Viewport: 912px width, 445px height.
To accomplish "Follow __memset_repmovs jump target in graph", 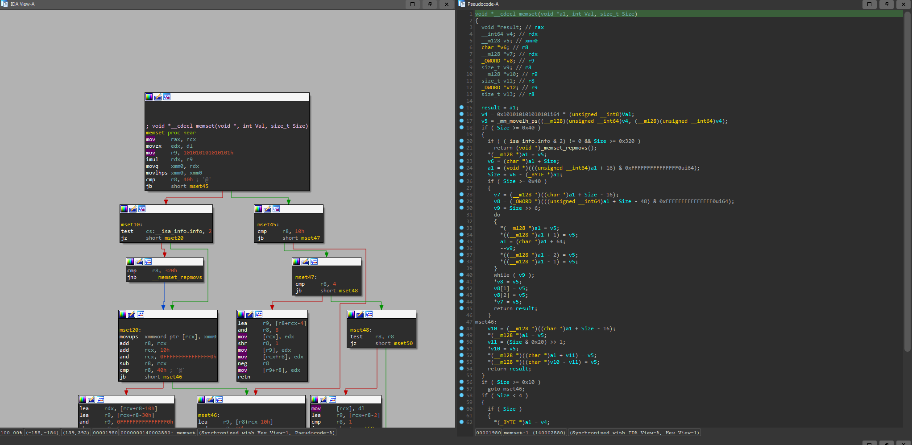I will tap(177, 277).
